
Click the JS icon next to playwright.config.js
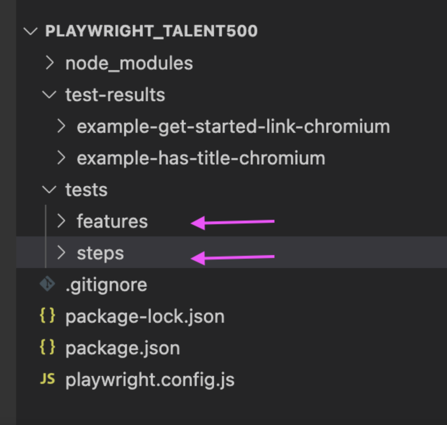(47, 379)
